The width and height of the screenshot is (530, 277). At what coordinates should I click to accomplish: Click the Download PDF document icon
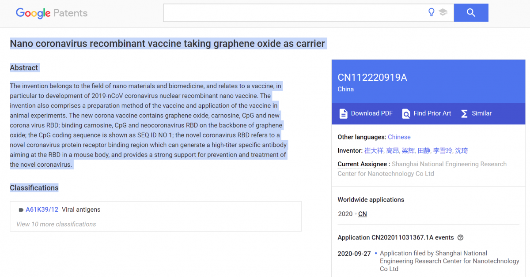tap(343, 113)
